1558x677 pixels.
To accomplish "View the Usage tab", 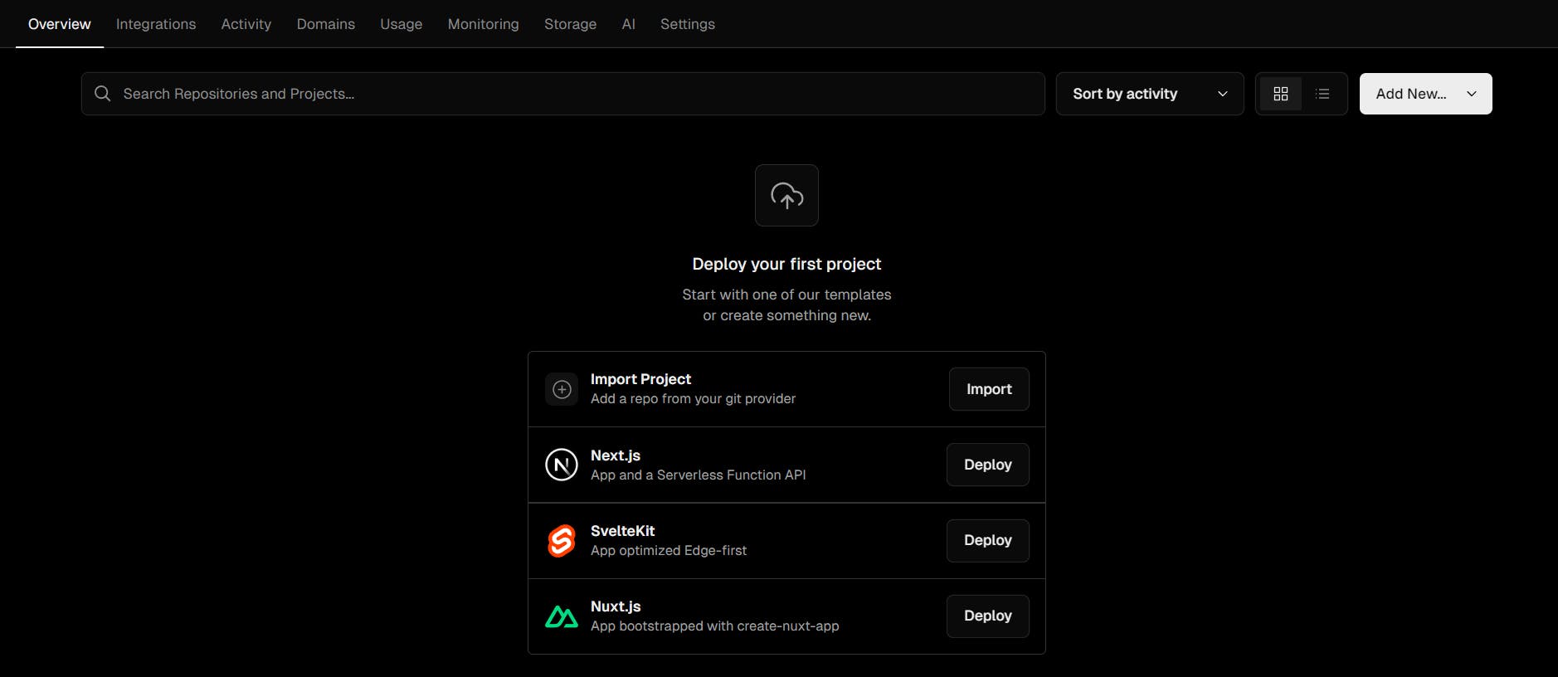I will click(x=402, y=24).
